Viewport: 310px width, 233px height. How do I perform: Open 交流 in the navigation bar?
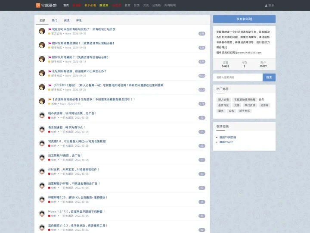click(146, 5)
